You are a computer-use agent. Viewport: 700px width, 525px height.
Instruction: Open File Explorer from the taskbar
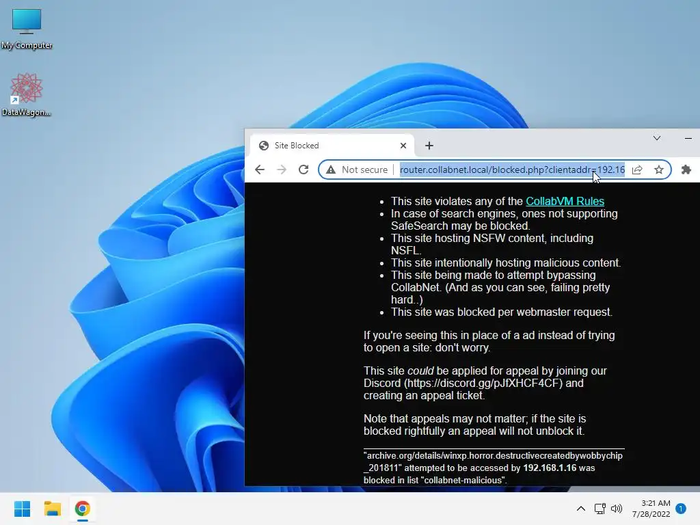tap(52, 509)
